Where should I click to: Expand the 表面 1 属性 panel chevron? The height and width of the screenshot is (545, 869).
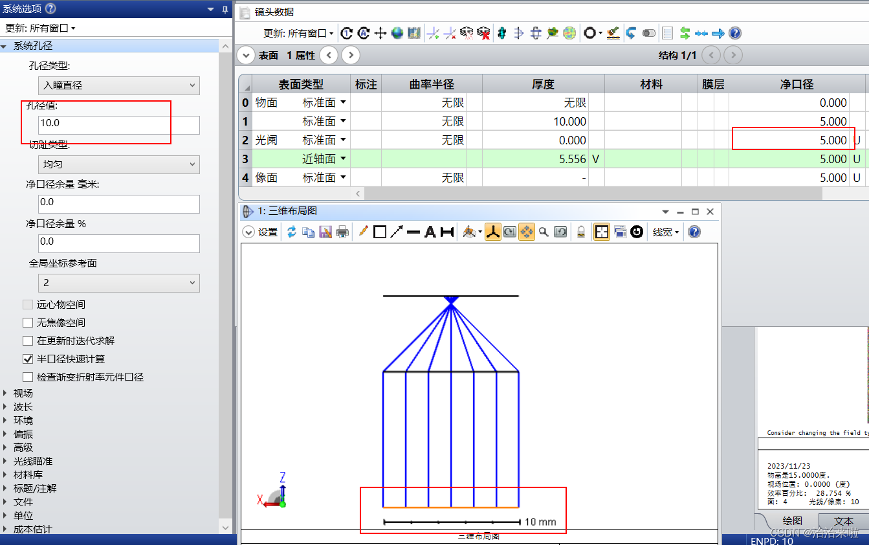(246, 55)
